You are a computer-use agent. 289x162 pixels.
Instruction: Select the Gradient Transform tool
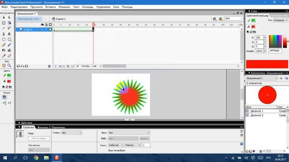tap(9, 23)
